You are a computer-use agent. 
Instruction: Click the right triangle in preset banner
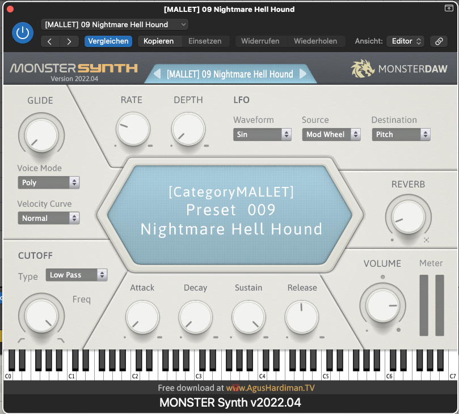(x=303, y=74)
